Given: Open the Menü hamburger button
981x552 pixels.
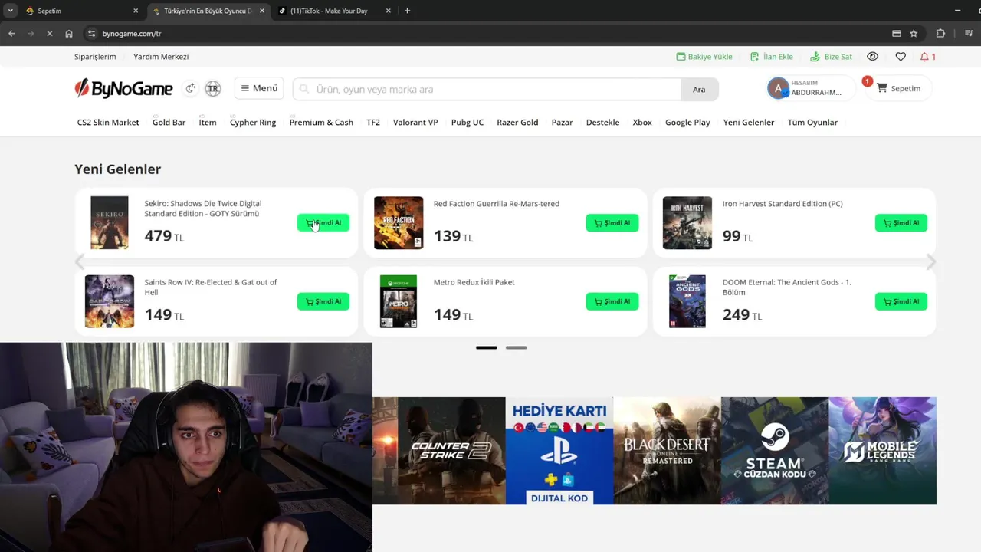Looking at the screenshot, I should click(x=259, y=88).
